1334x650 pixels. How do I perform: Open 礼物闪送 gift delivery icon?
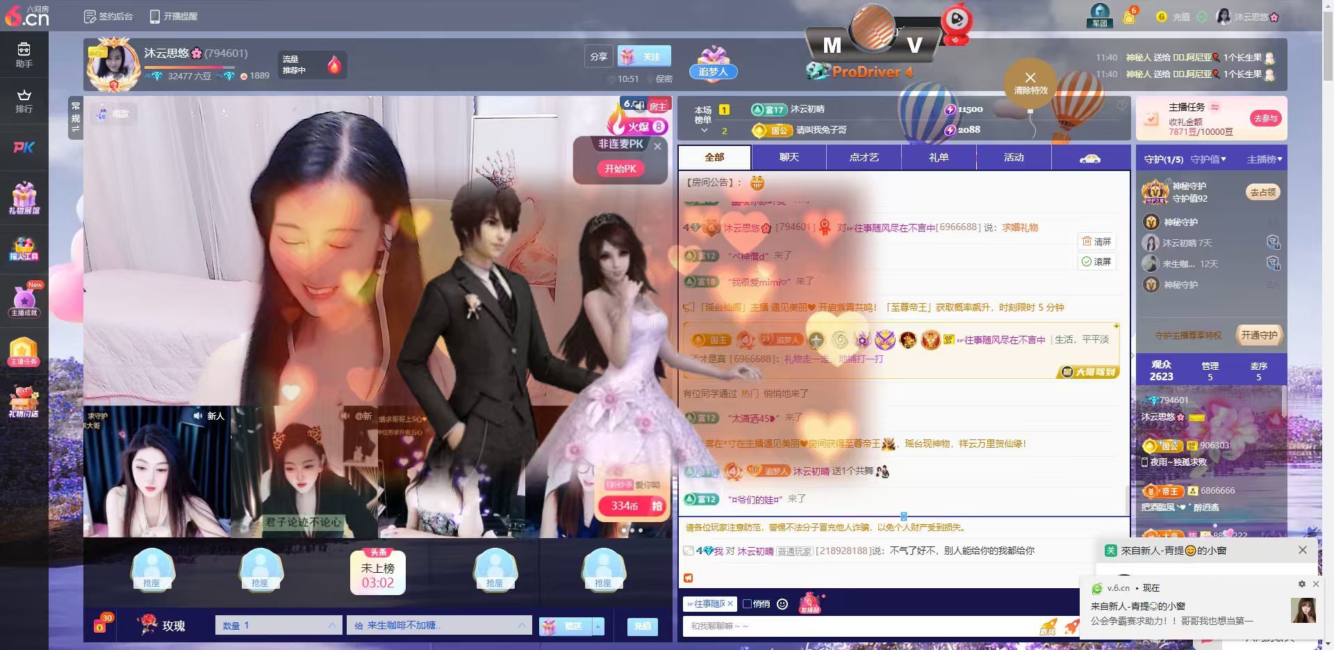pyautogui.click(x=24, y=402)
